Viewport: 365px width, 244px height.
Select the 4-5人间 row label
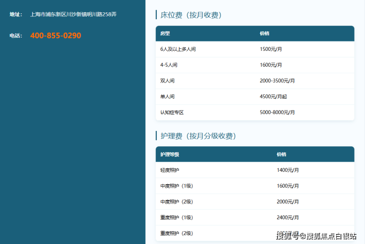pos(169,65)
